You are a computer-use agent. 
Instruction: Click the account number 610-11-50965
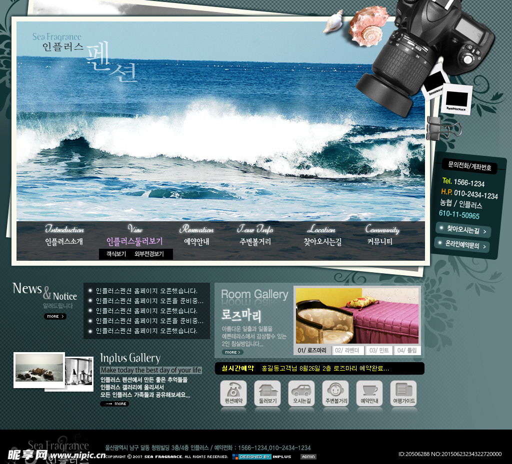coord(459,215)
